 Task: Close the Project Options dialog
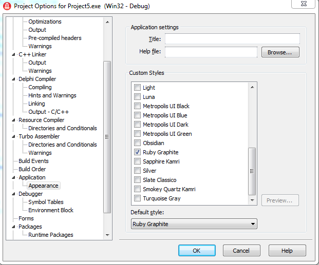(x=304, y=4)
